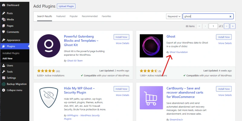View More Details for Ghost Kit
The width and height of the screenshot is (242, 121).
click(x=123, y=43)
